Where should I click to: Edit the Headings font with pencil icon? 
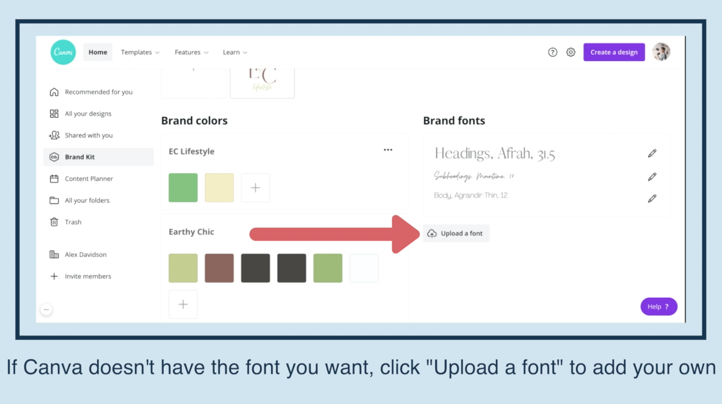(652, 153)
